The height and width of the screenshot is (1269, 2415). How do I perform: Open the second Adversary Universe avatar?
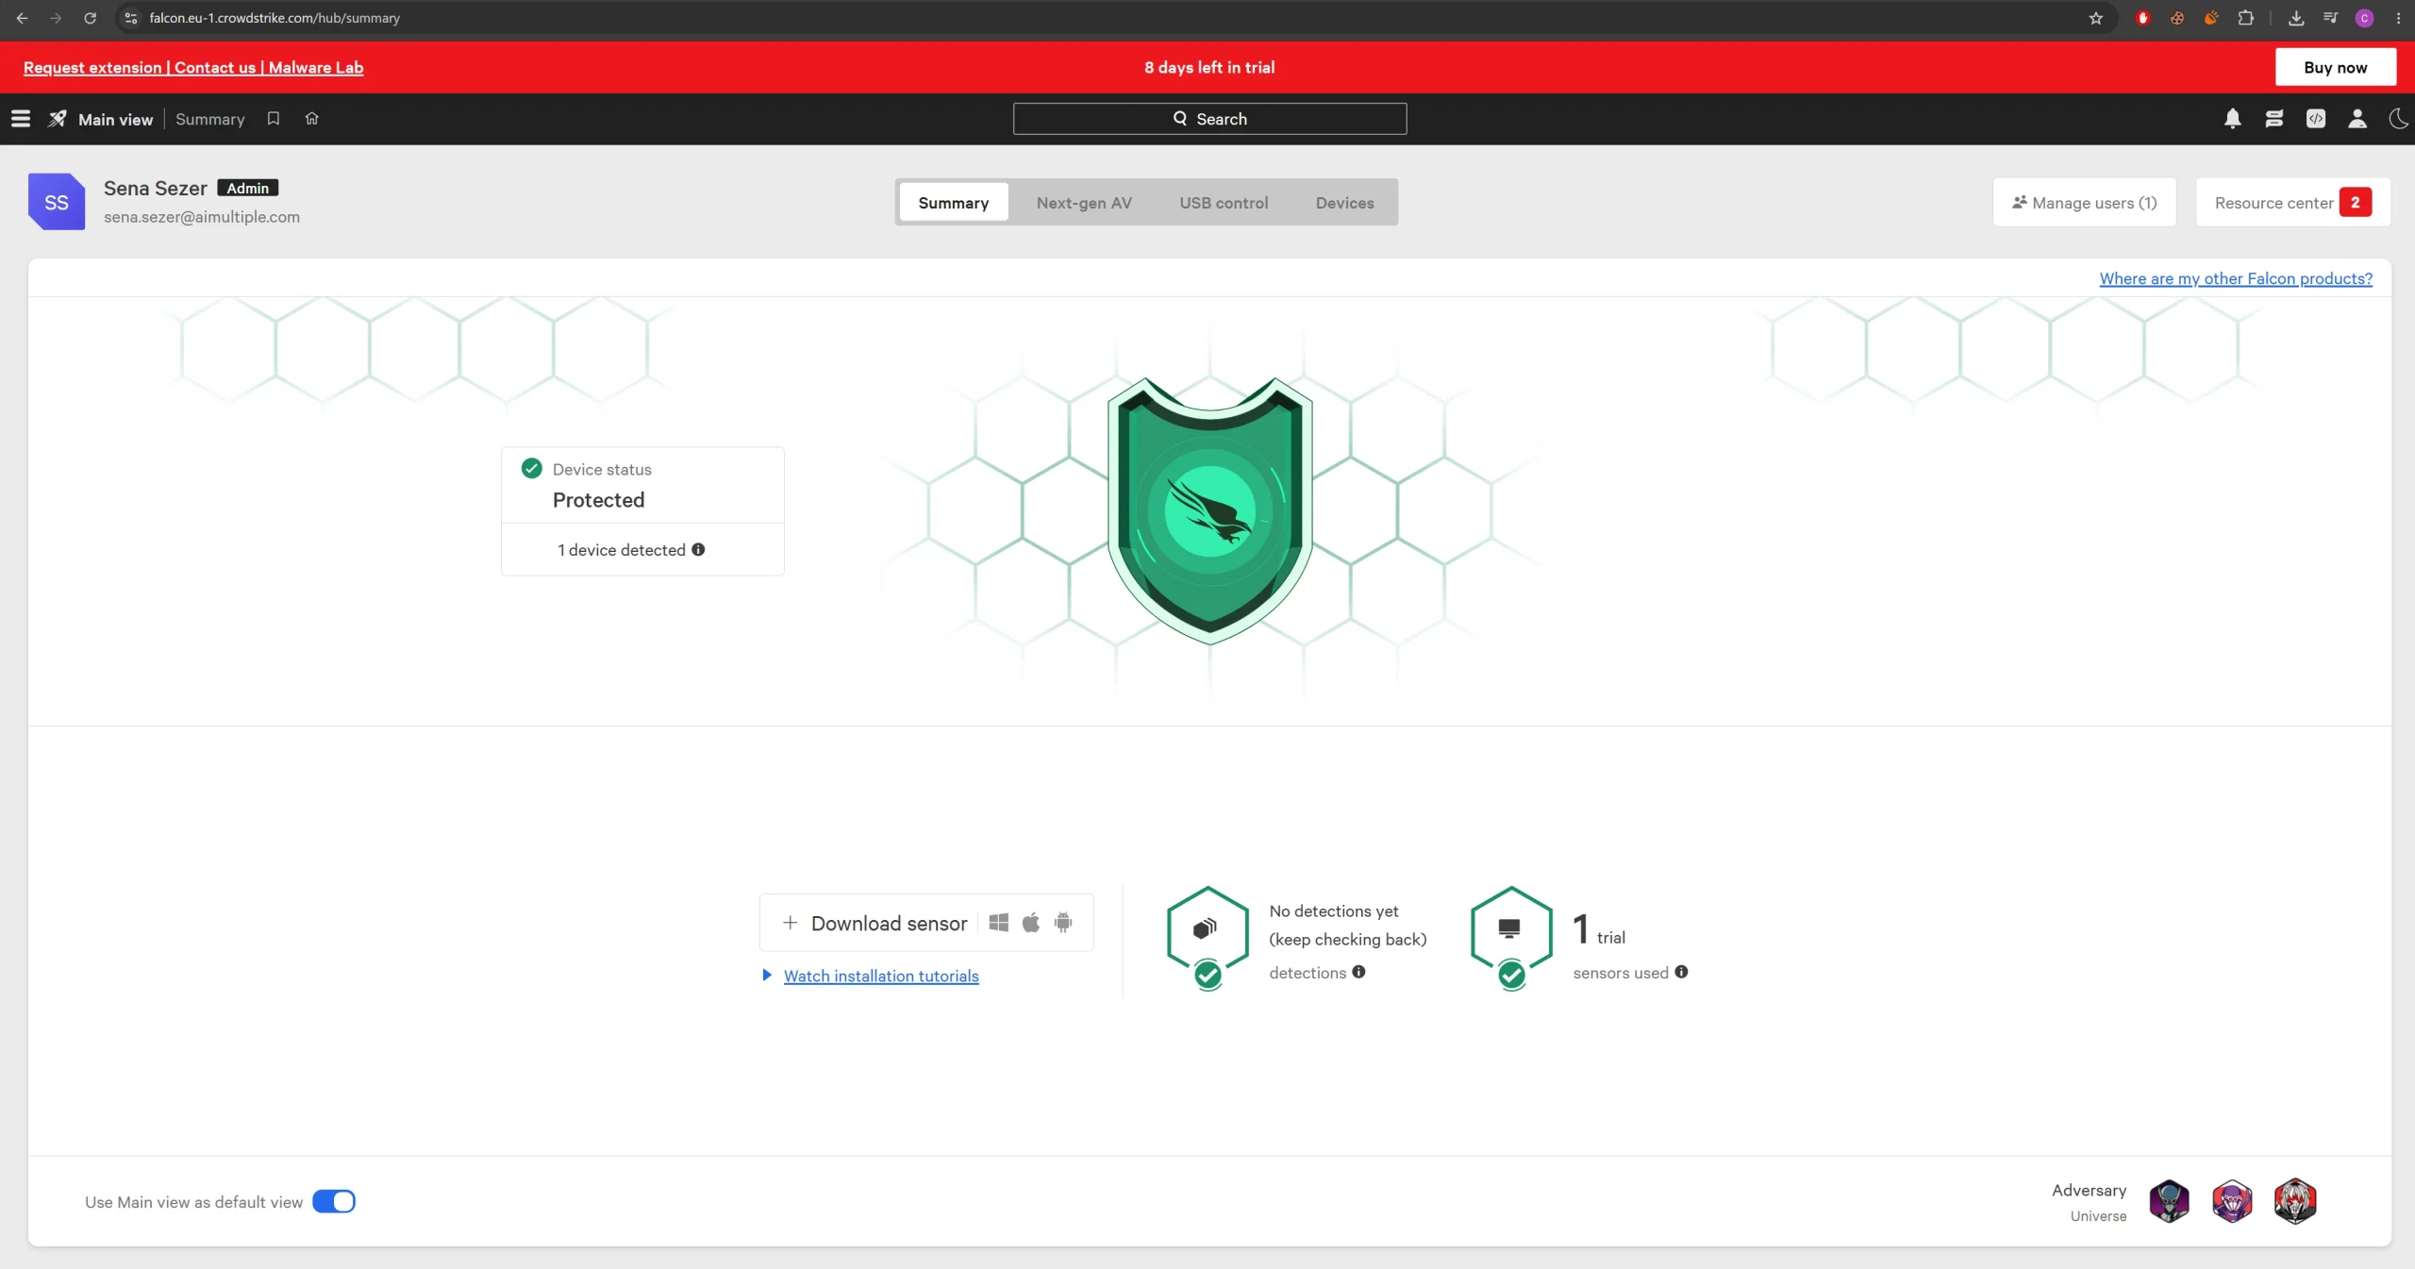pyautogui.click(x=2232, y=1201)
